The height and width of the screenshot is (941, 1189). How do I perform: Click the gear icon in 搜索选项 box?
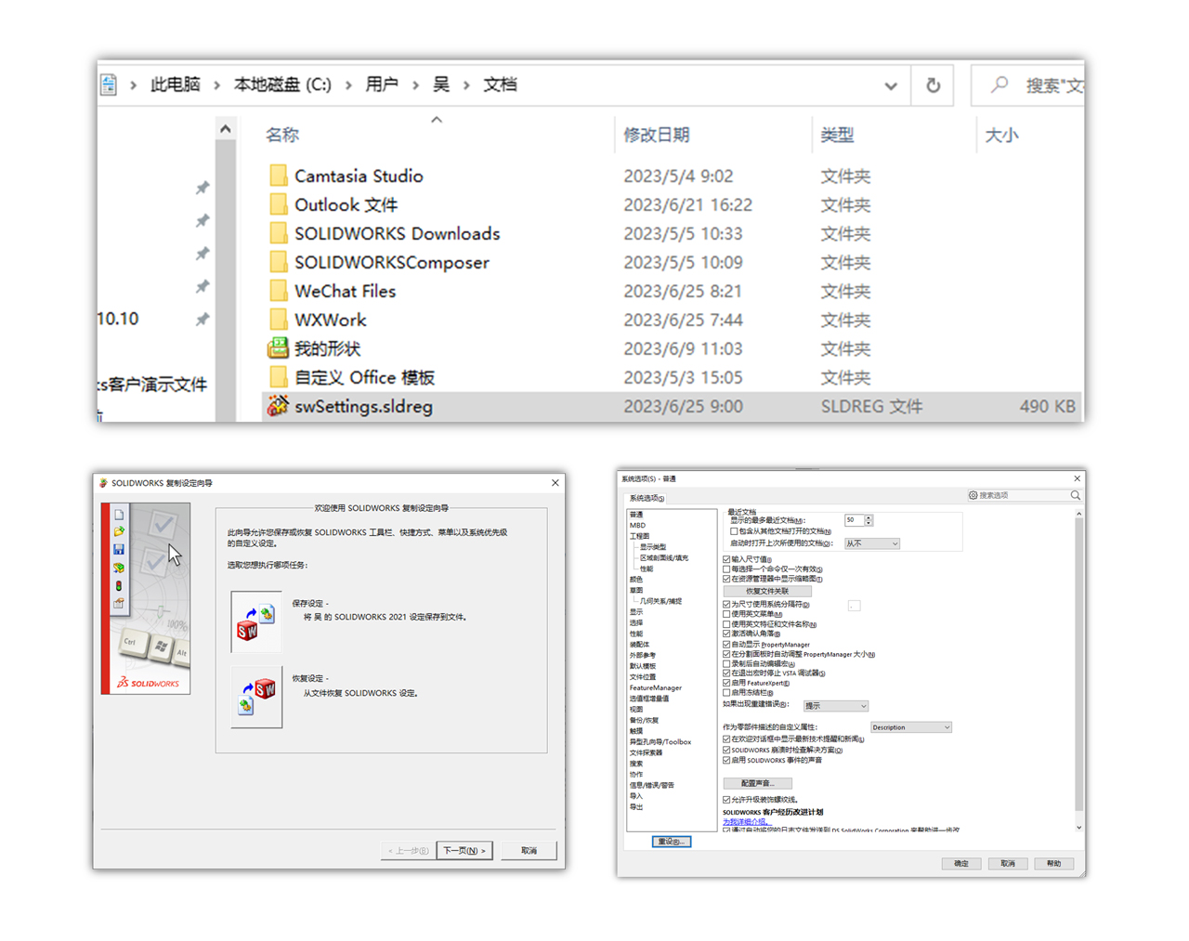pos(973,495)
